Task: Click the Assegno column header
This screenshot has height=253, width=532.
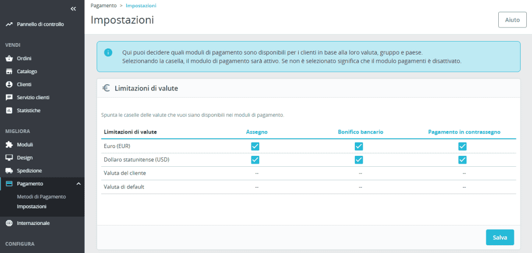Action: click(x=257, y=132)
